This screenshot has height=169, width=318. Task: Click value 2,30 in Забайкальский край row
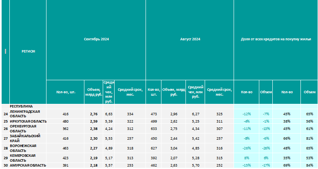pos(94,138)
